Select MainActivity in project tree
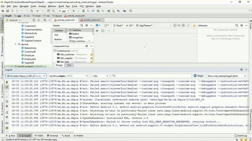The height and width of the screenshot is (141, 252). click(x=31, y=33)
